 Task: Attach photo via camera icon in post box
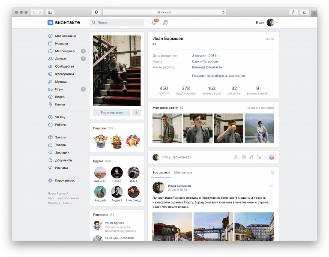[236, 157]
